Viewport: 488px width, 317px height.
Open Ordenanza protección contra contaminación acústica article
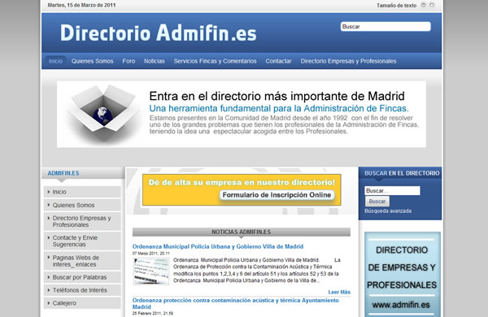[x=236, y=303]
